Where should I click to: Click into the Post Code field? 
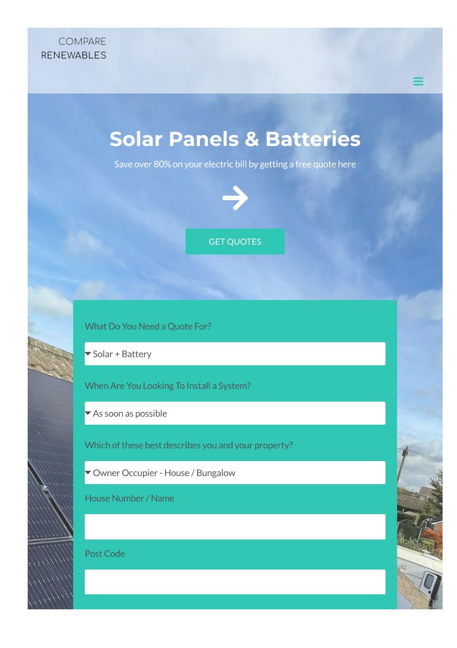tap(235, 582)
